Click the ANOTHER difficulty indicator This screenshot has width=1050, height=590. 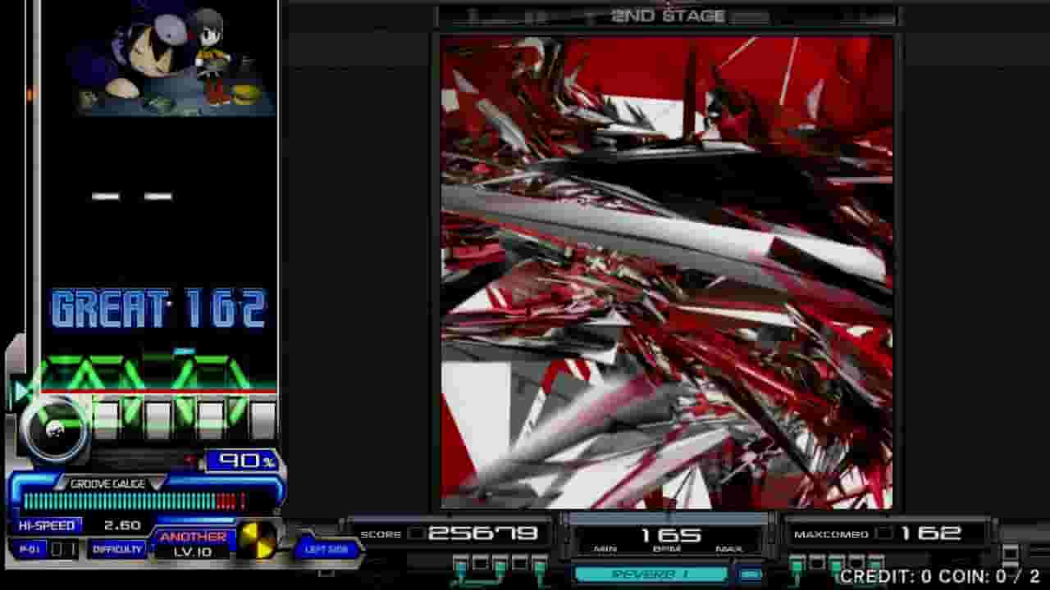193,537
